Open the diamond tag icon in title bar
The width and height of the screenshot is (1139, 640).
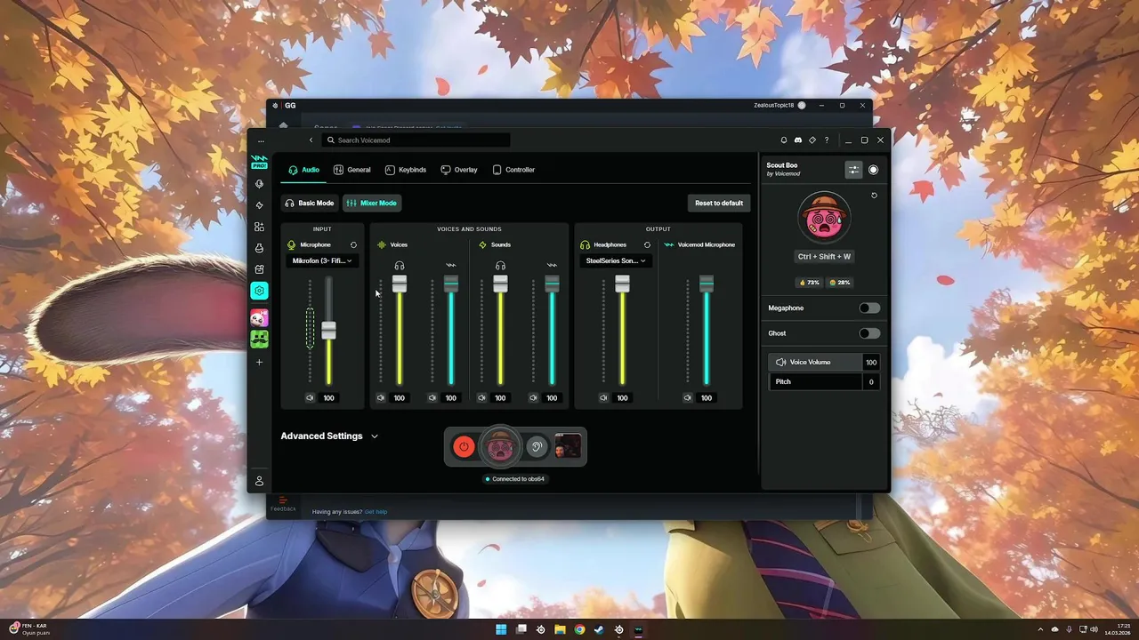pos(812,140)
